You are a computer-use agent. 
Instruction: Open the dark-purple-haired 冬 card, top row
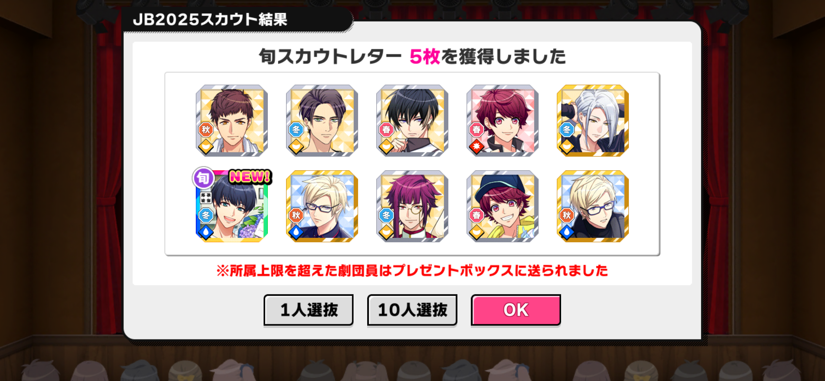point(322,120)
